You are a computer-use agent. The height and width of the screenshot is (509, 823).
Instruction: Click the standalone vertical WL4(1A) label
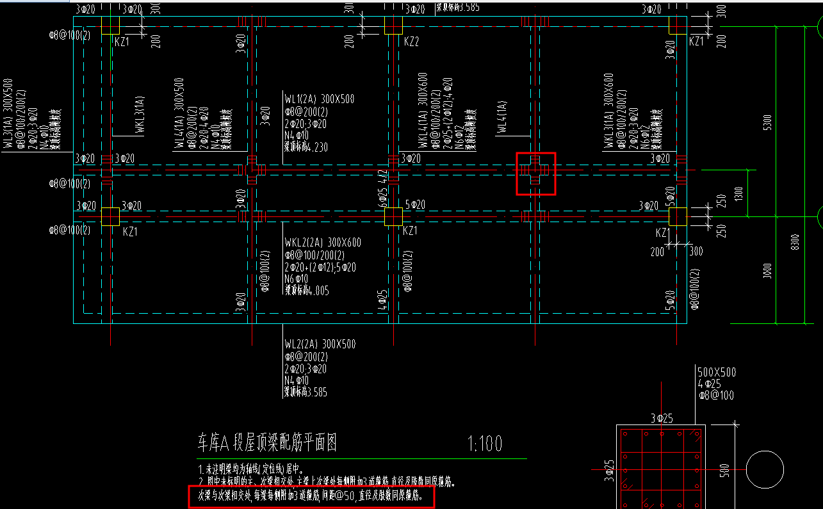(x=502, y=117)
